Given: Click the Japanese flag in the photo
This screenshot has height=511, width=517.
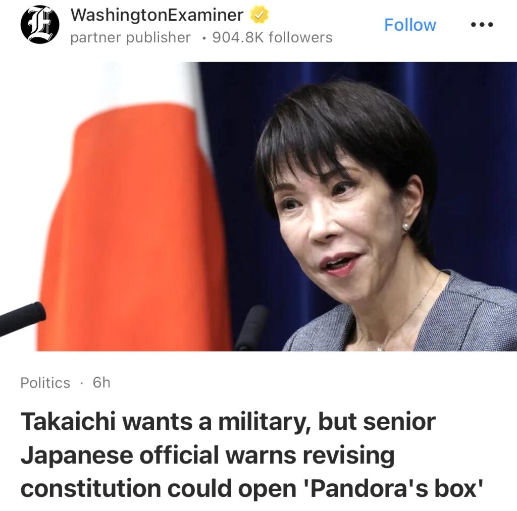Looking at the screenshot, I should 132,211.
